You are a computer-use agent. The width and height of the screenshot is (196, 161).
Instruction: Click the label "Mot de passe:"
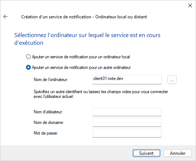46,133
